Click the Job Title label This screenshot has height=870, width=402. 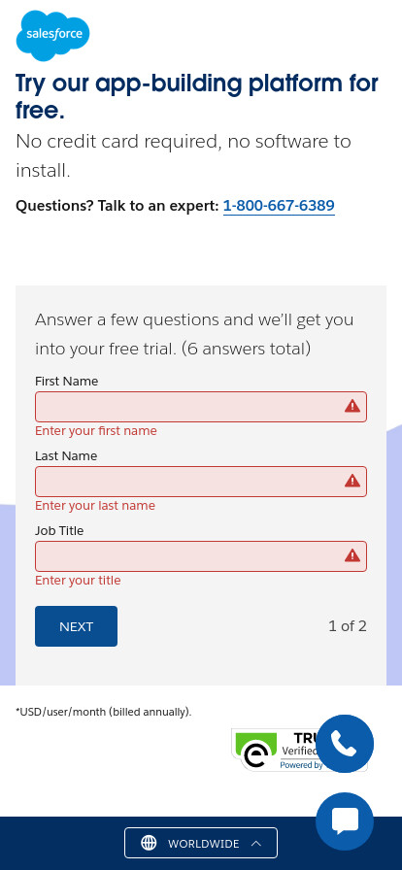(59, 530)
